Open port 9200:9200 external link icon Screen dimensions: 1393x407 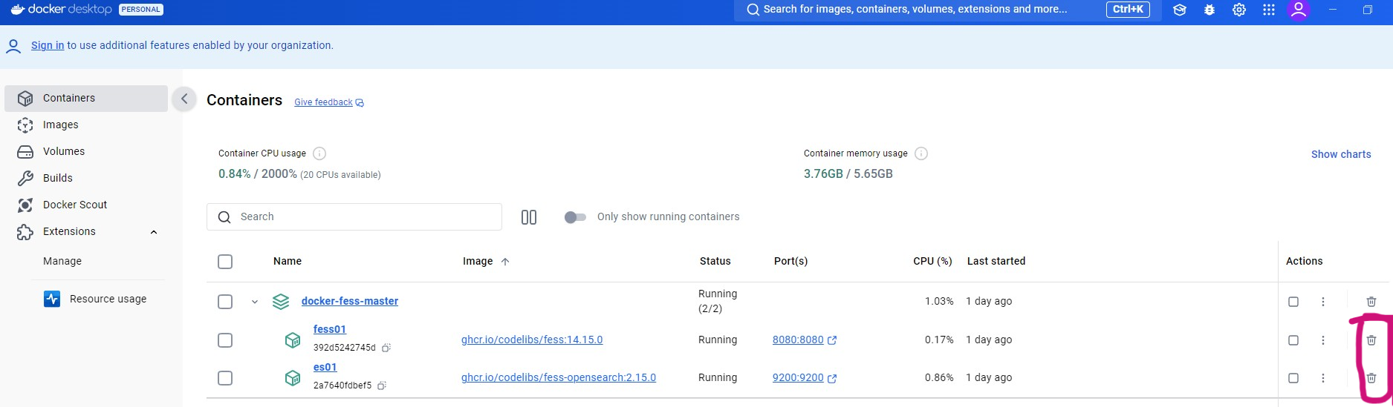(832, 378)
